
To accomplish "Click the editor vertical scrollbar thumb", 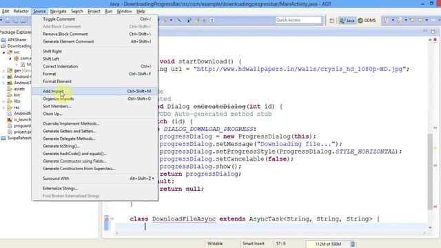I will click(430, 171).
